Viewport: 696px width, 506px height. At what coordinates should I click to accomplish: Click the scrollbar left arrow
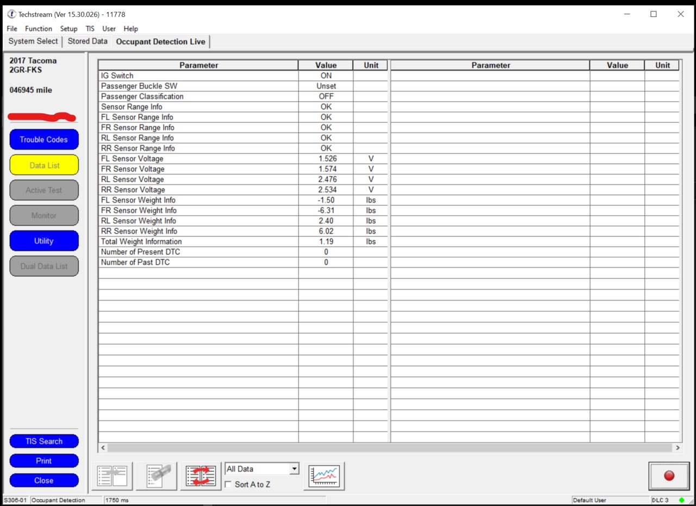coord(103,448)
